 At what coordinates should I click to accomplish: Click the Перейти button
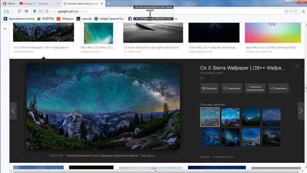click(210, 88)
